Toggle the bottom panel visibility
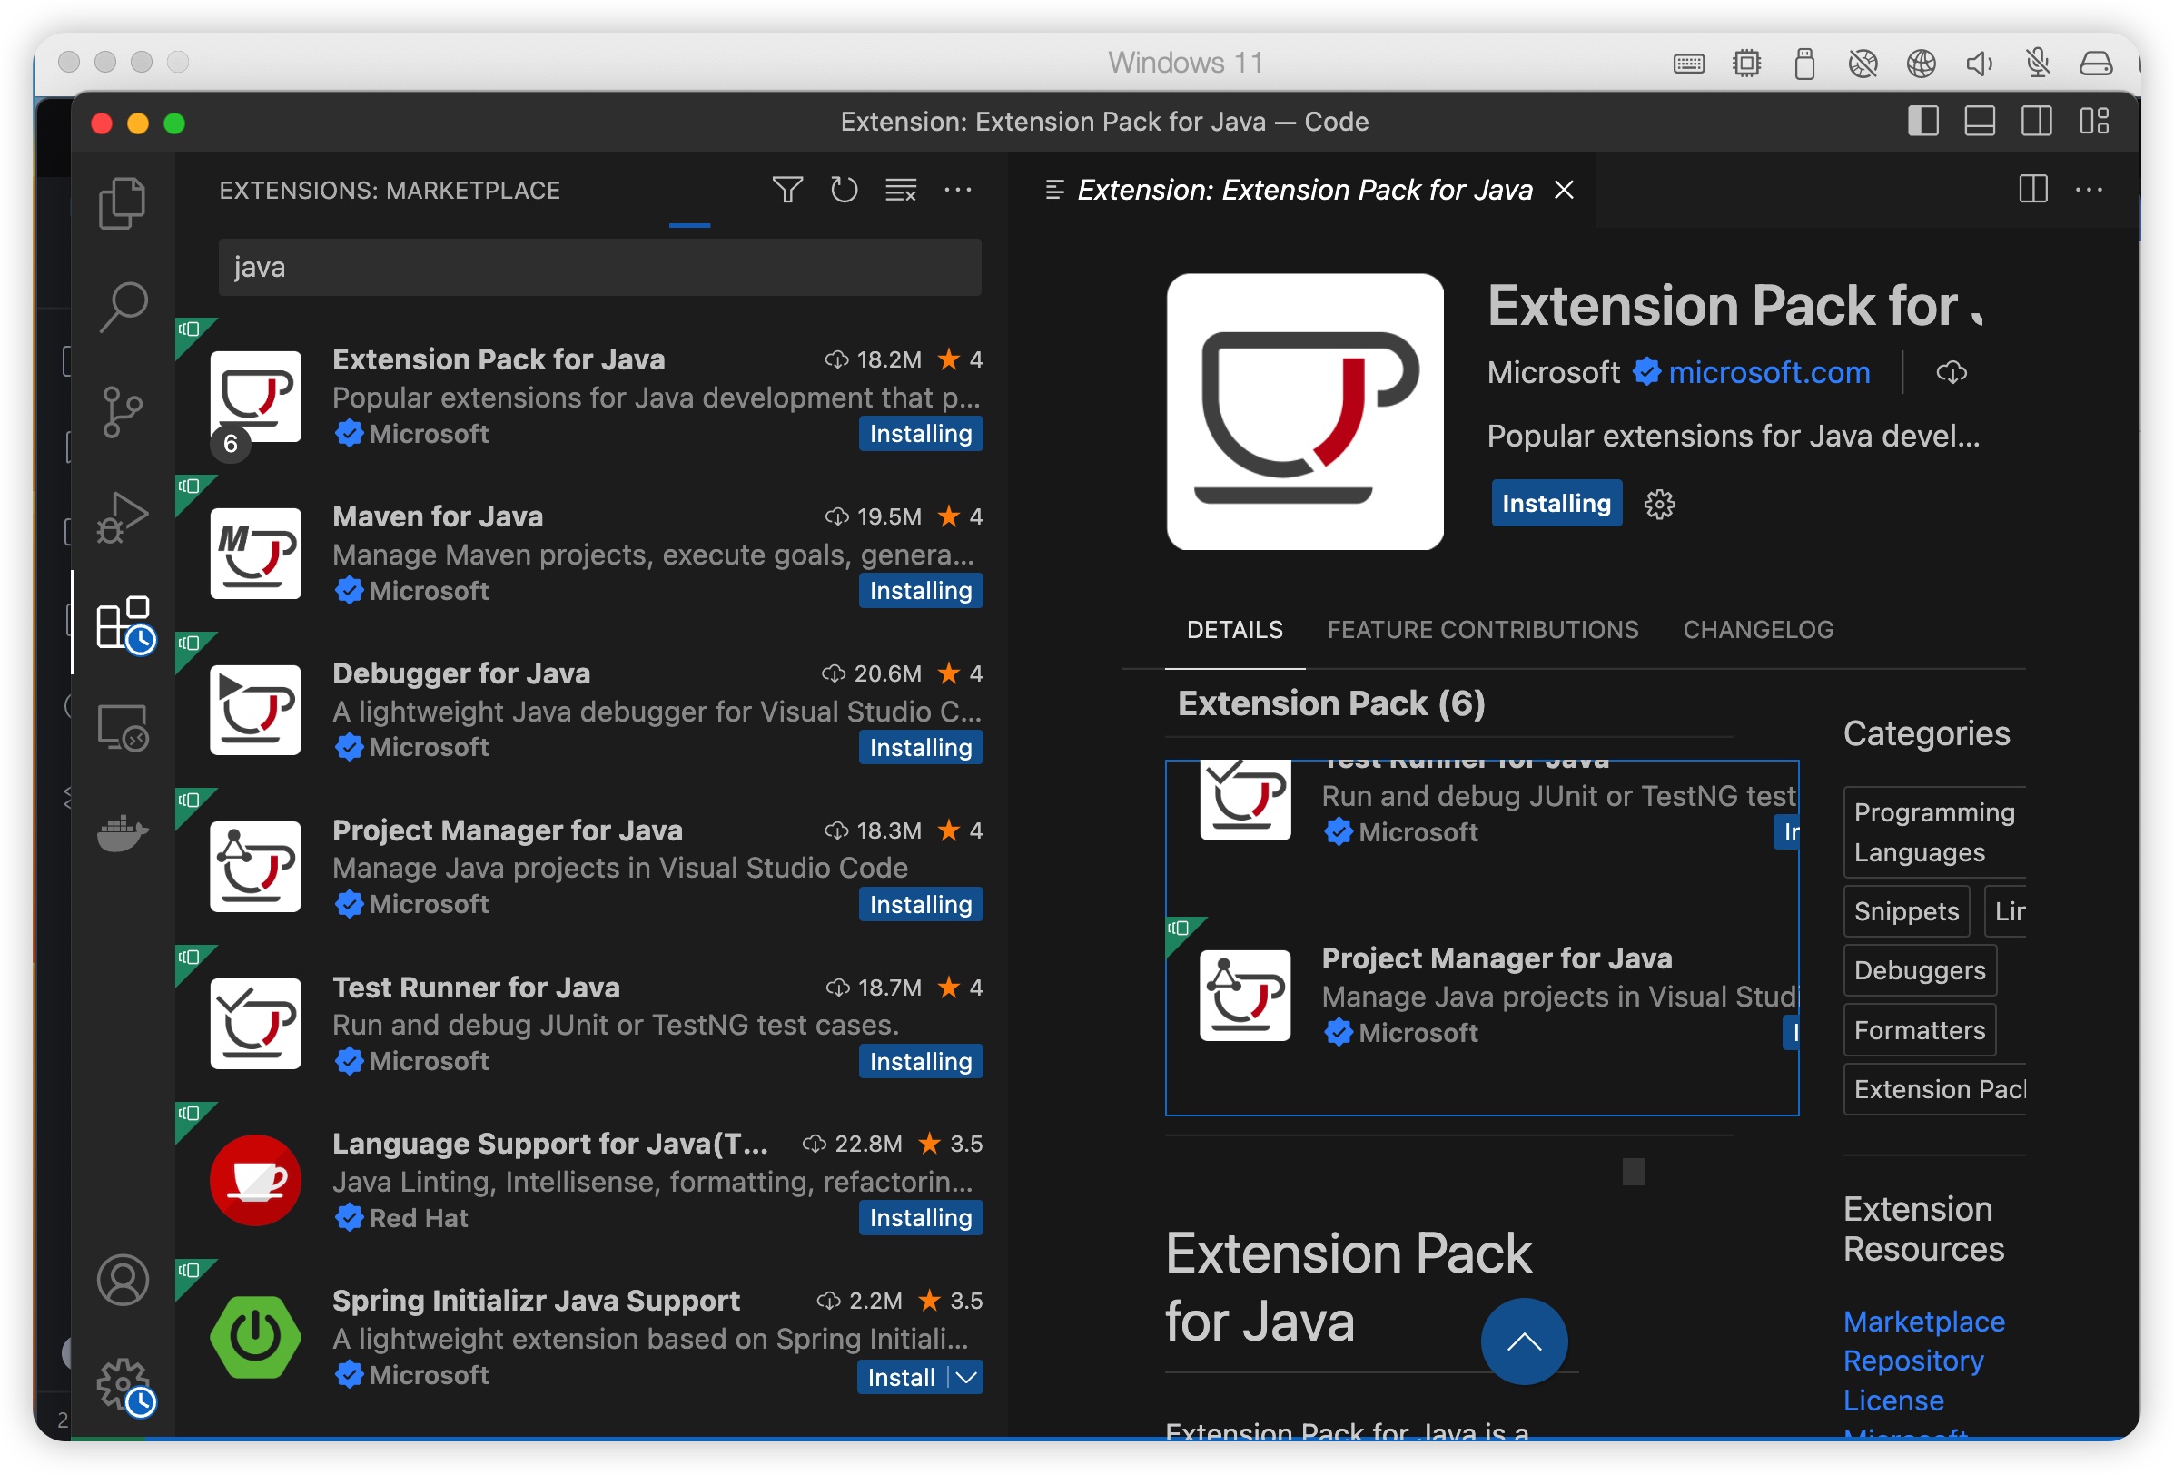Image resolution: width=2174 pixels, height=1474 pixels. (x=1980, y=122)
